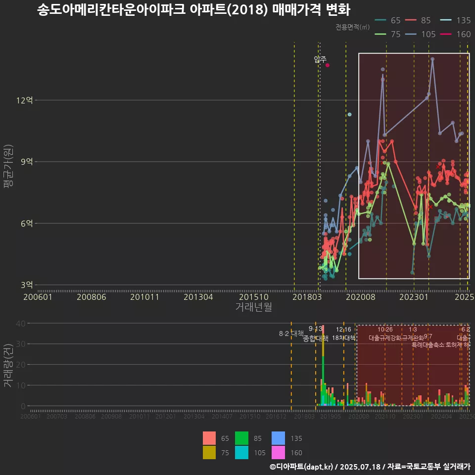Viewport: 475px width, 475px height.
Task: Click the tallest volume bar near 201905
Action: 323,365
